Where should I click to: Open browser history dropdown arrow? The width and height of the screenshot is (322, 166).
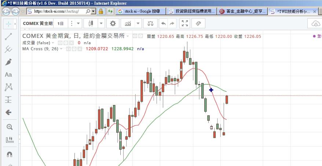click(x=23, y=11)
